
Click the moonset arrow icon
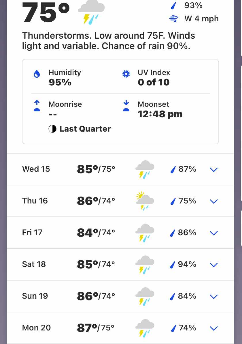tap(126, 106)
